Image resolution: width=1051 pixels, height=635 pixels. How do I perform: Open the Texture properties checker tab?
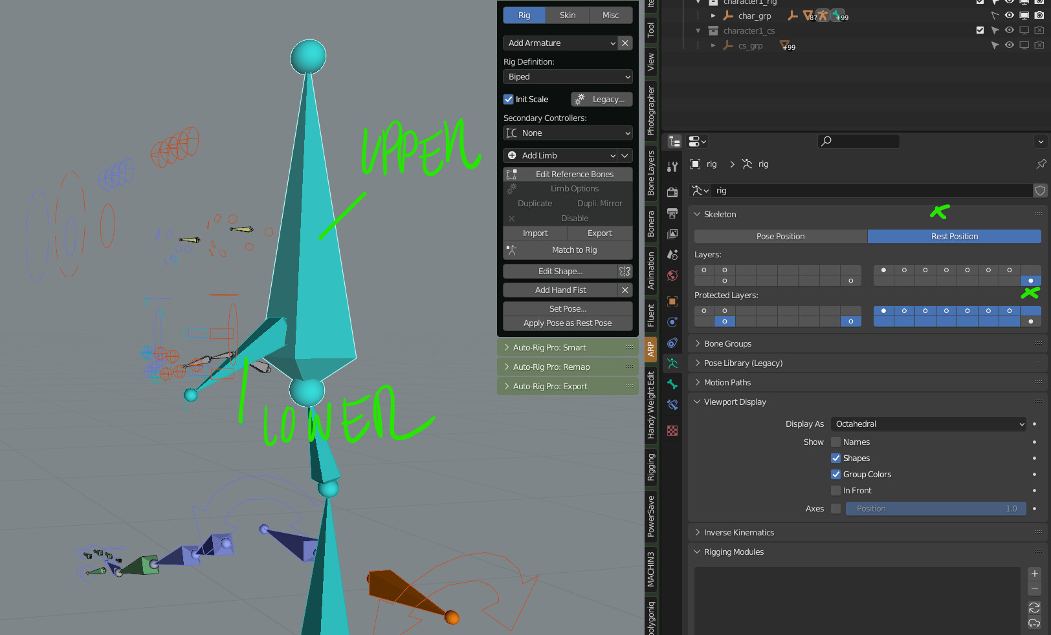coord(672,431)
